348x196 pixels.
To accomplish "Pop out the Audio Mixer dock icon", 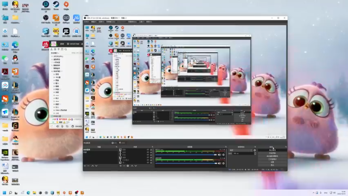I will (226, 147).
